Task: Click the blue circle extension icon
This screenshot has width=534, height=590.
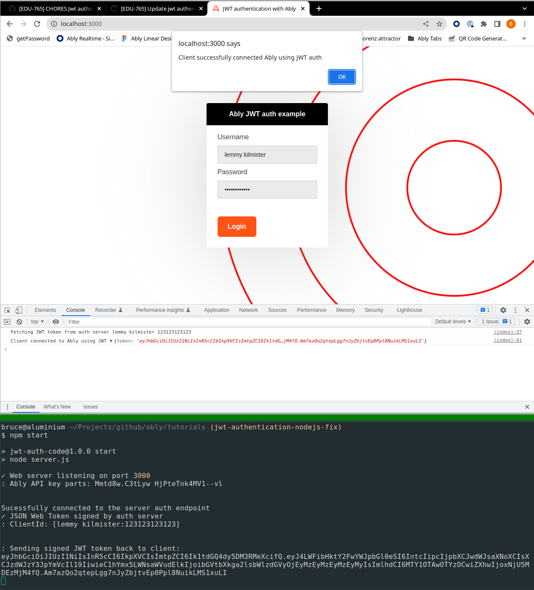Action: point(456,24)
